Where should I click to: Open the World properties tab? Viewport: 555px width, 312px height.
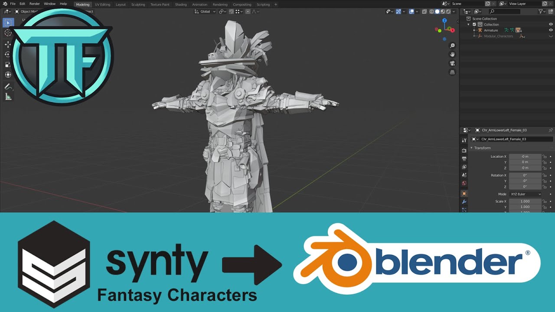[464, 183]
